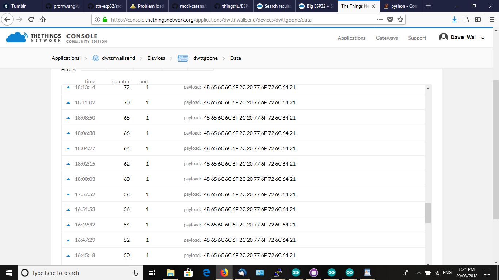Click the payload of the counter 54 row

250,225
